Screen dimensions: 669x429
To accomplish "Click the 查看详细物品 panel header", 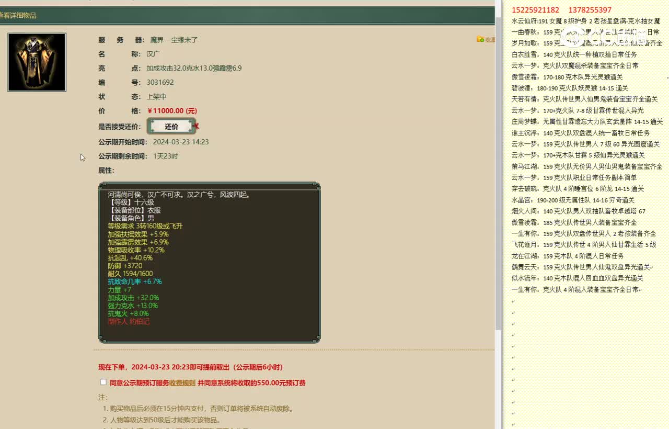I will [x=247, y=16].
